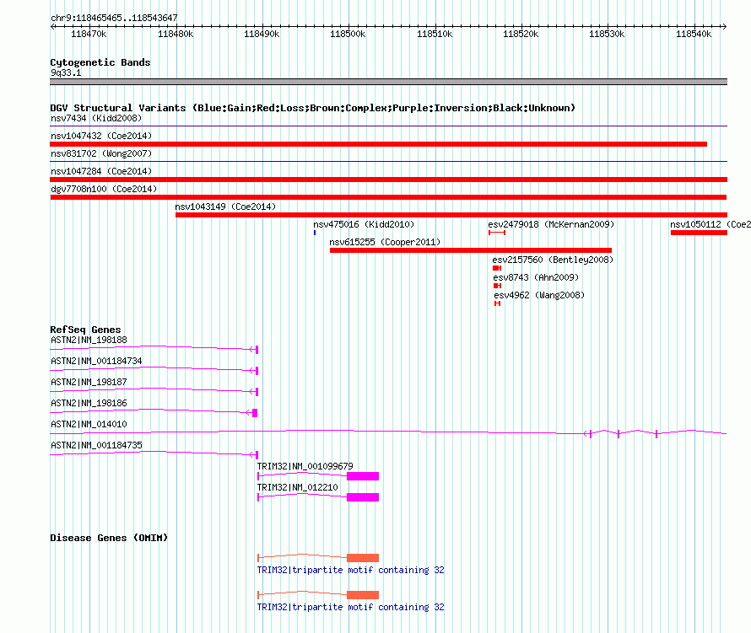Click the right arrow of the ruler
This screenshot has height=633, width=751.
(x=724, y=27)
